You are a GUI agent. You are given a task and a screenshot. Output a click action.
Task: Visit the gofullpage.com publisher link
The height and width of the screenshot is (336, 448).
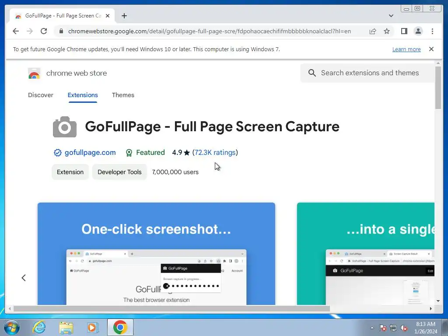[90, 152]
